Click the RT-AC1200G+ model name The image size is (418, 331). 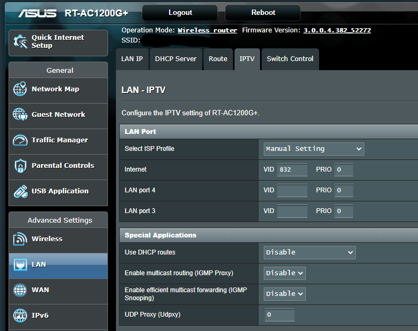coord(96,13)
